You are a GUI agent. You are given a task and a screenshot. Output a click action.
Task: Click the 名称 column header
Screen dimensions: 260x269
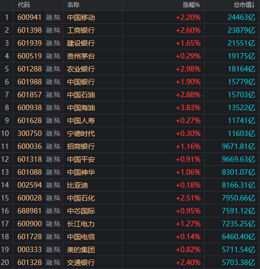coord(73,5)
